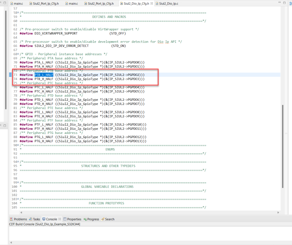Collapse the FUNCTION PROTOTYPES fold at line 103
Screen dimensions: 292x245
[x=18, y=199]
